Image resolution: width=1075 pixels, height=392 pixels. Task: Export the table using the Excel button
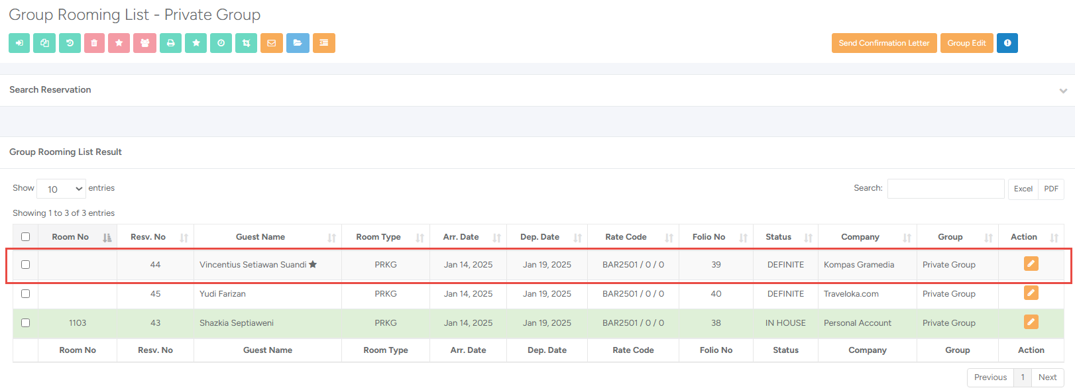(x=1023, y=189)
